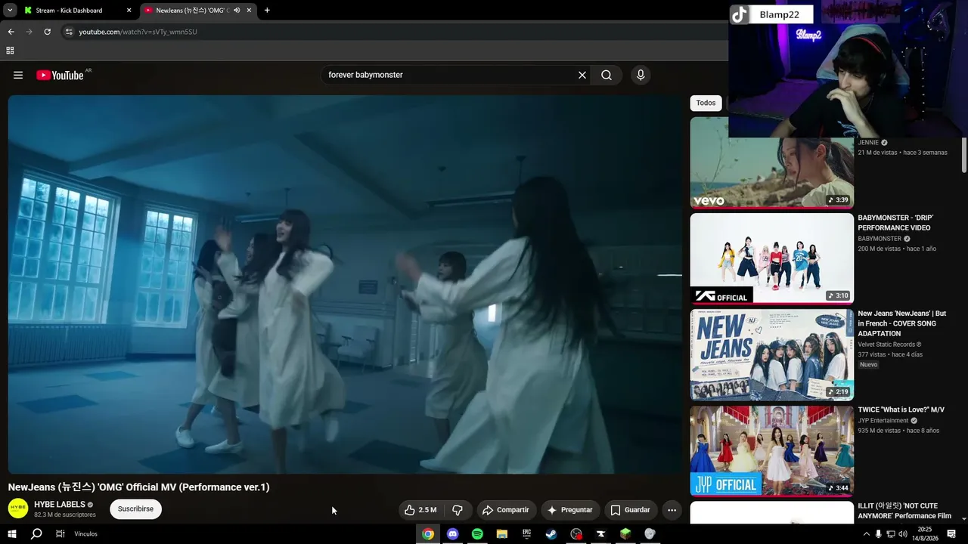968x544 pixels.
Task: Start voice search with microphone
Action: coord(641,75)
